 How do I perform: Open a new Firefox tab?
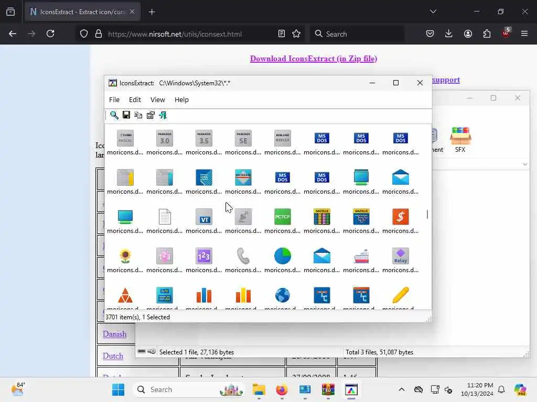pyautogui.click(x=152, y=12)
